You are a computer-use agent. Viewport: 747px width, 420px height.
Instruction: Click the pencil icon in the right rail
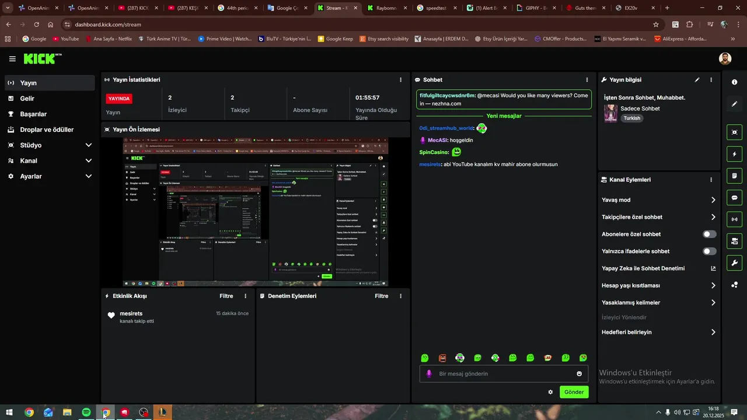tap(734, 104)
